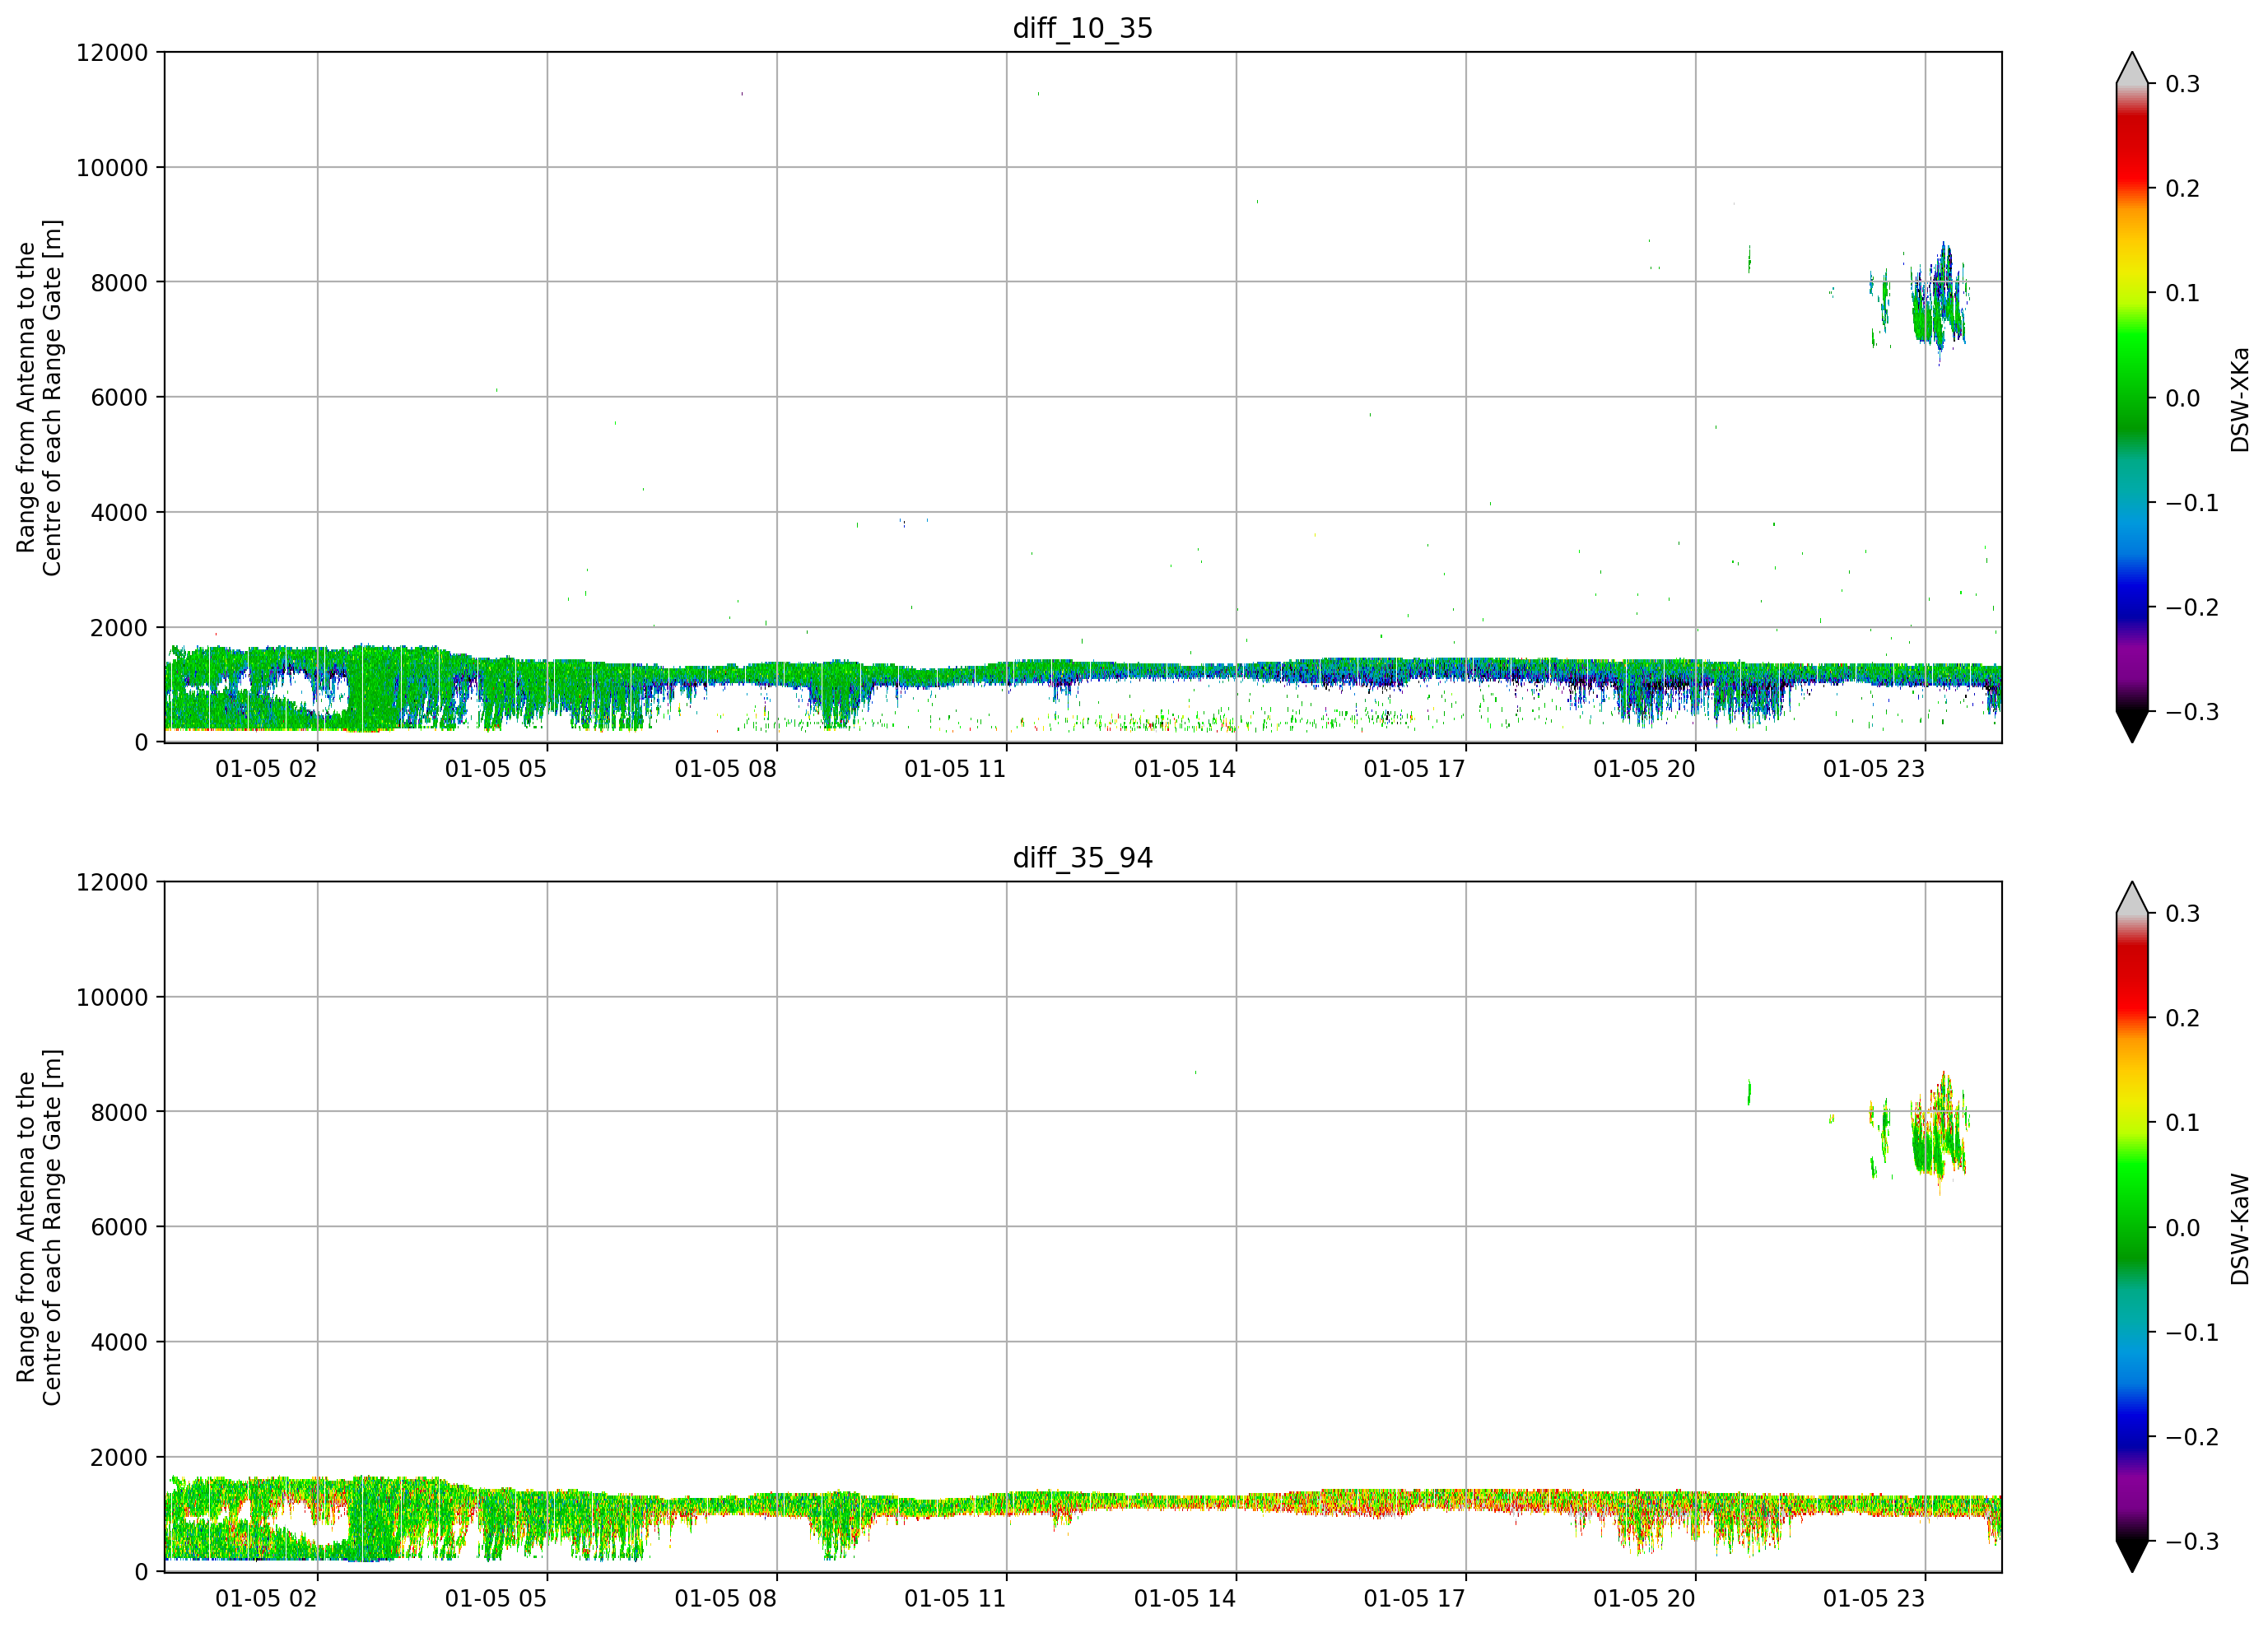Click '01-05 02' x-tick under diff_35_94

(x=266, y=1599)
